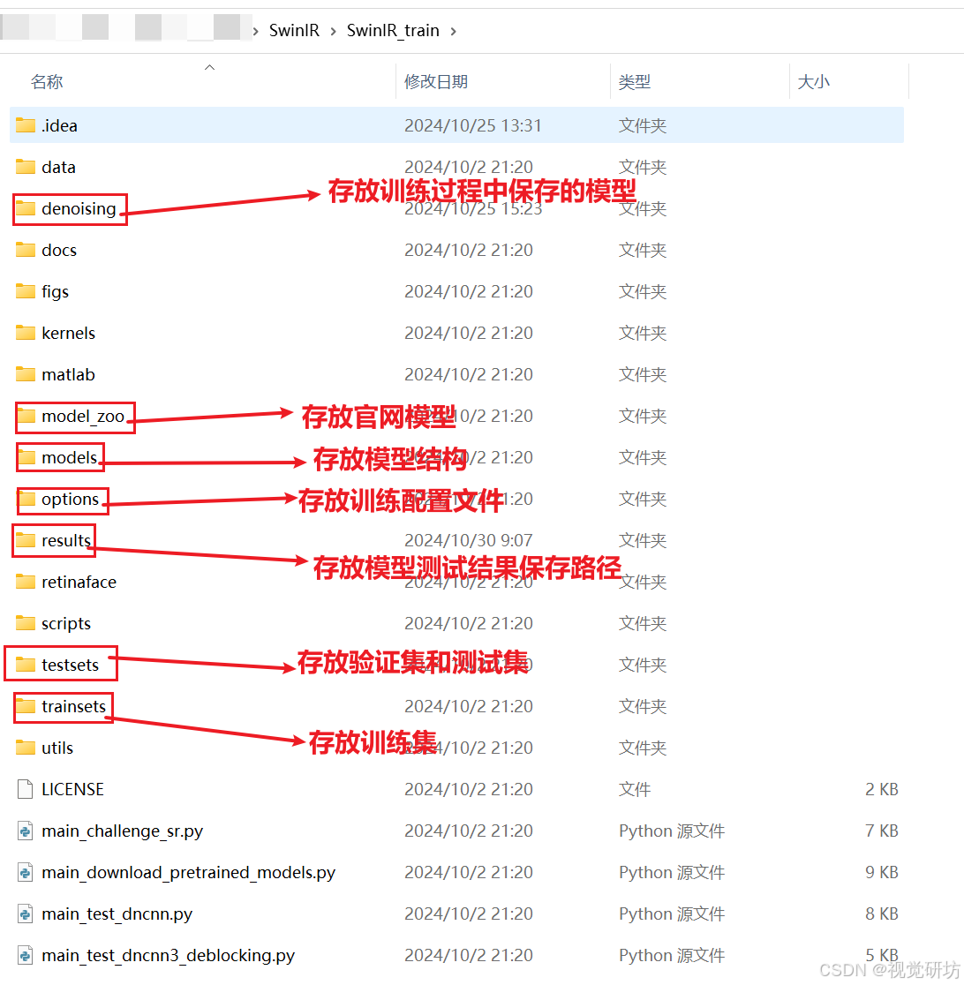This screenshot has width=964, height=985.
Task: Sort by 类型 column header
Action: pos(635,82)
